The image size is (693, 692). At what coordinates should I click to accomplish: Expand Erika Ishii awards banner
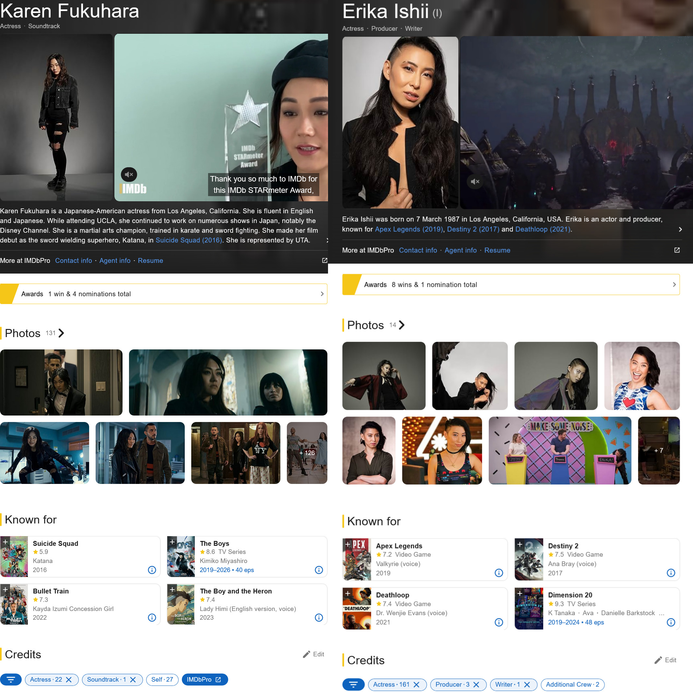511,285
